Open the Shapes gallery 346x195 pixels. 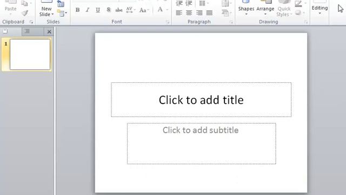[246, 9]
